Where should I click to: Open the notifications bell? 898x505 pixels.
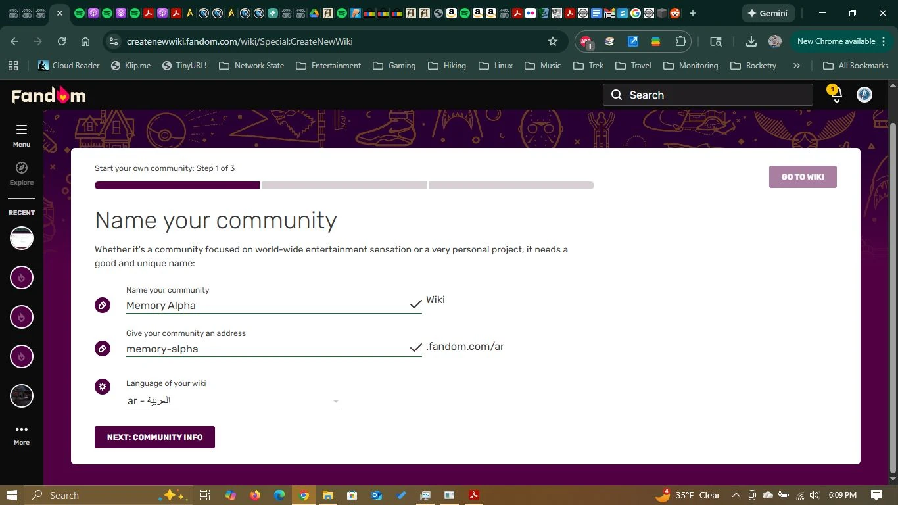click(836, 95)
